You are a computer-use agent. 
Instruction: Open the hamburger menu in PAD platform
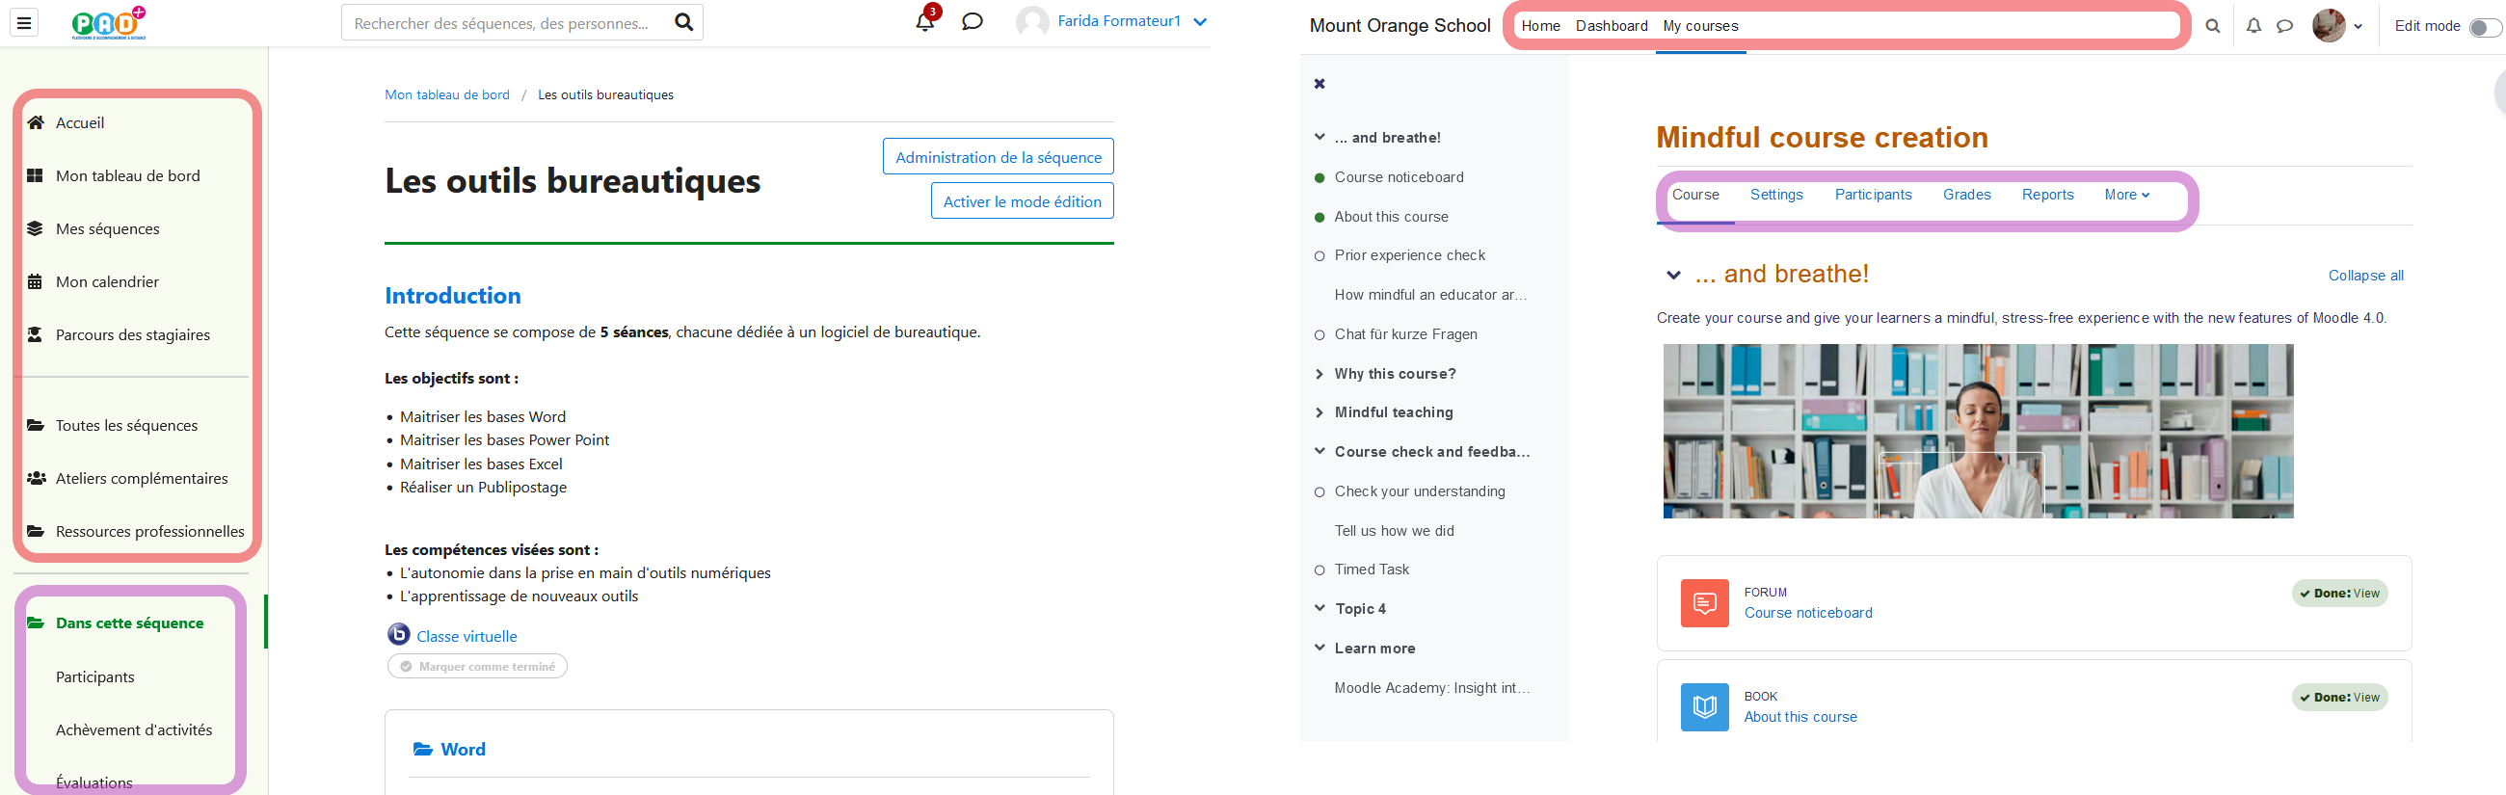24,22
